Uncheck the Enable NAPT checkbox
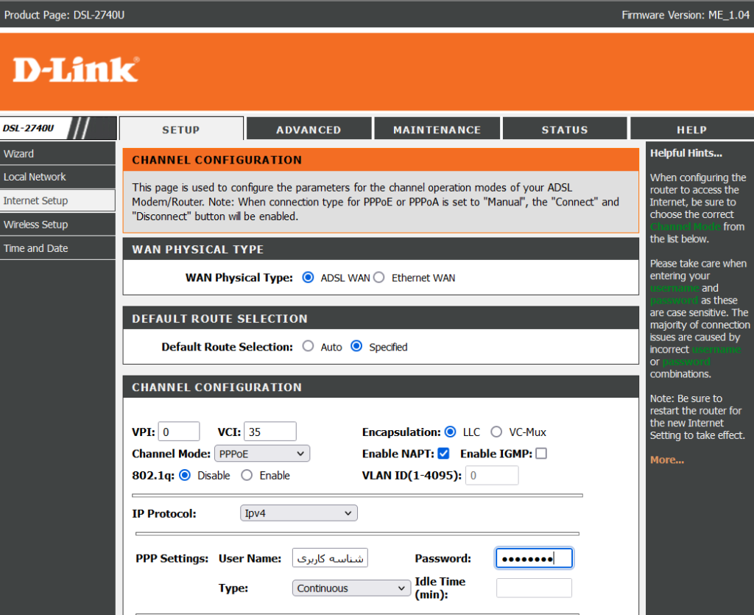 443,454
